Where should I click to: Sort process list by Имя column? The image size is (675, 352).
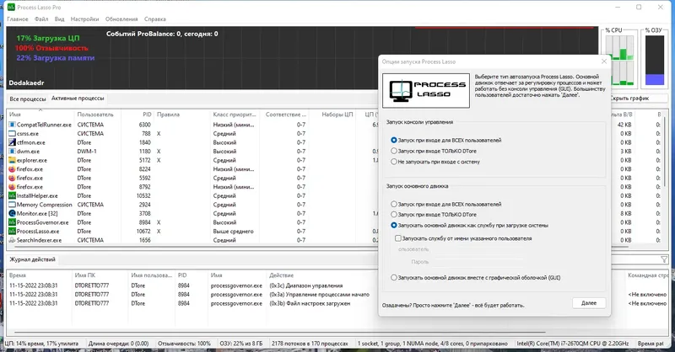coord(40,115)
